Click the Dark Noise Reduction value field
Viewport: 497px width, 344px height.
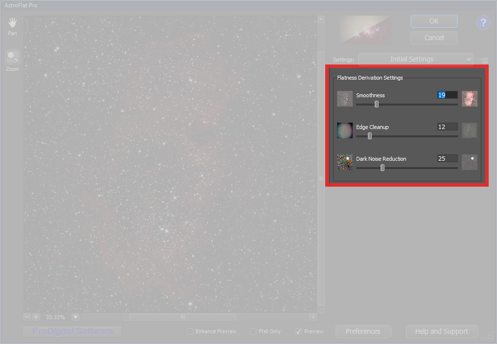447,158
